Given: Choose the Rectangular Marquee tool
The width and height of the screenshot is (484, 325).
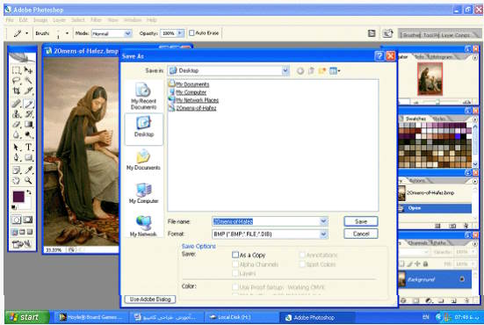Looking at the screenshot, I should coord(17,70).
